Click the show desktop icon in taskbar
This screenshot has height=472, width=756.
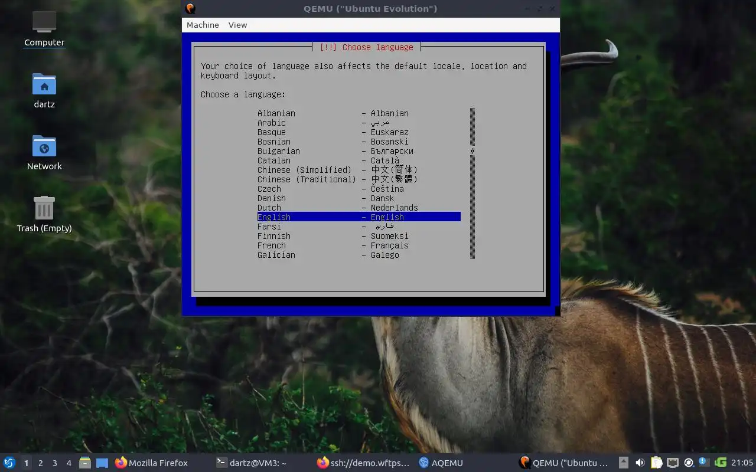[102, 463]
